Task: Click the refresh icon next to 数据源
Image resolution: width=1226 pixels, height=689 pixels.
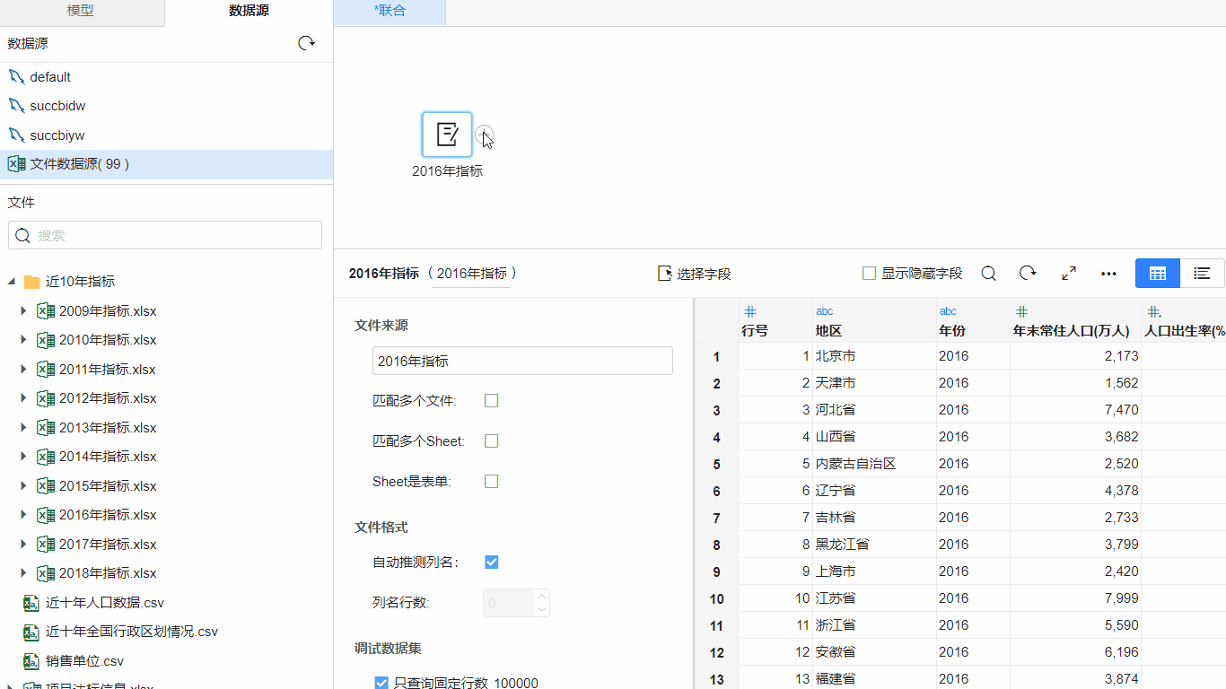Action: [306, 42]
